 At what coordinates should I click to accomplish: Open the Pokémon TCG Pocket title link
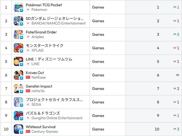(x=44, y=5)
